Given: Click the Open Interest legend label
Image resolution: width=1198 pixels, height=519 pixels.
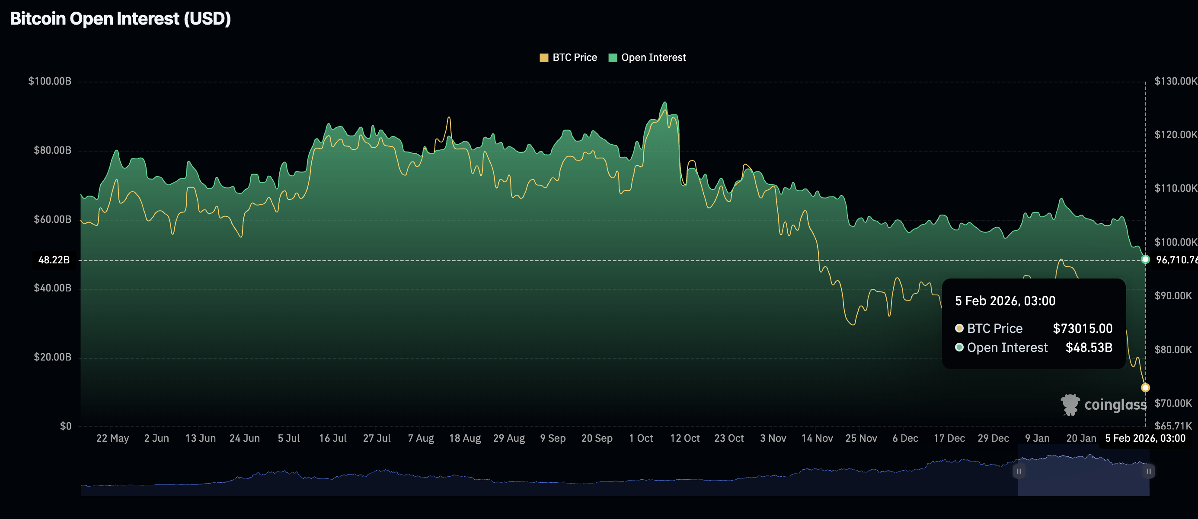Looking at the screenshot, I should tap(653, 57).
